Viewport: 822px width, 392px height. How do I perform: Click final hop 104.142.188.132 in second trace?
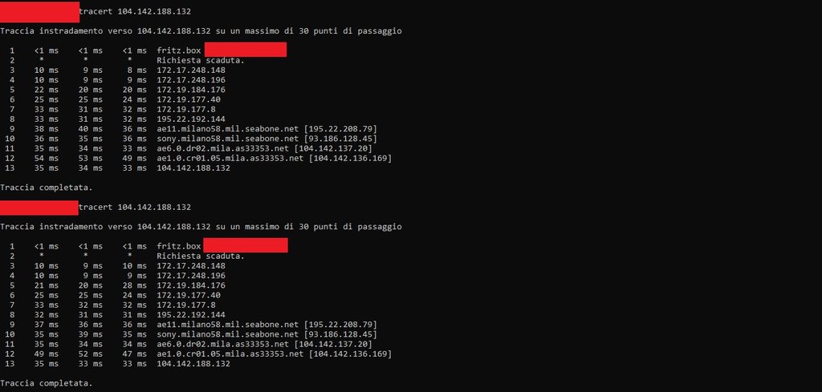193,364
